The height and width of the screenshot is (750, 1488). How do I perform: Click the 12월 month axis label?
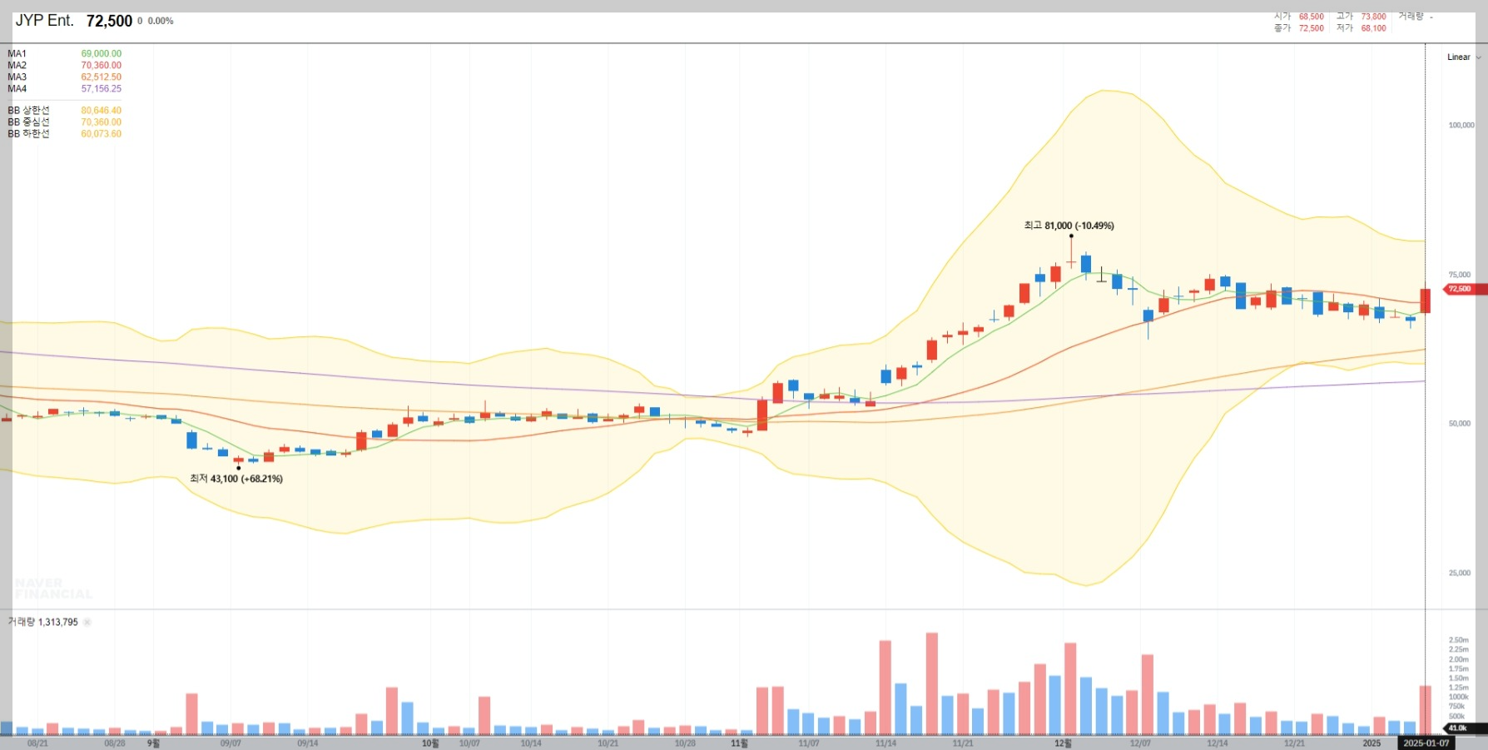pyautogui.click(x=1063, y=743)
